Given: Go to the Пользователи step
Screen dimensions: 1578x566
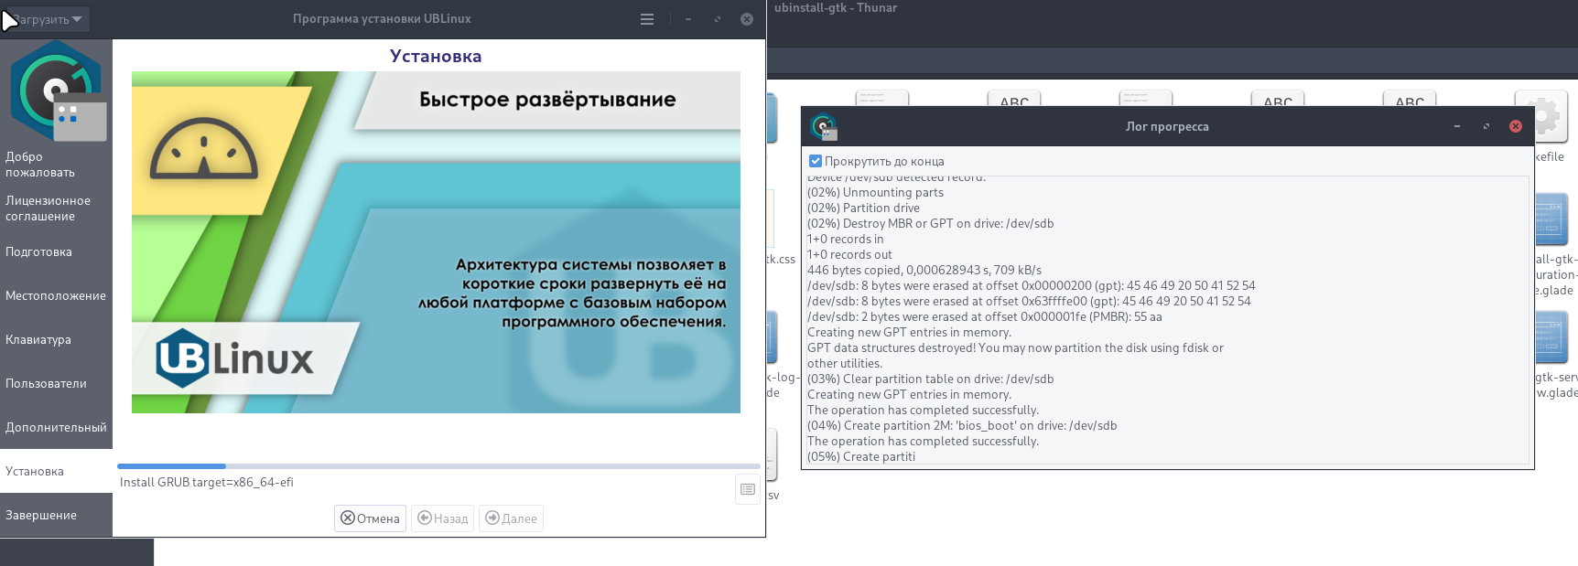Looking at the screenshot, I should [56, 384].
